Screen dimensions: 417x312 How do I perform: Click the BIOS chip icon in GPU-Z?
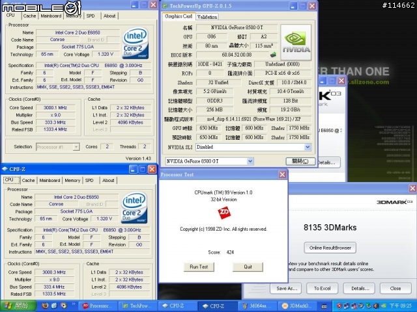pyautogui.click(x=273, y=55)
